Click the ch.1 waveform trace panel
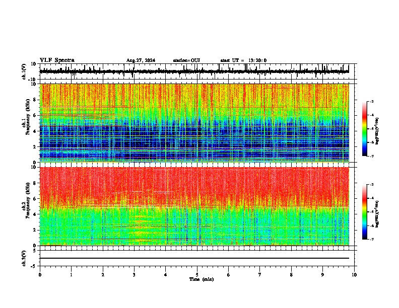The image size is (399, 308). click(198, 71)
